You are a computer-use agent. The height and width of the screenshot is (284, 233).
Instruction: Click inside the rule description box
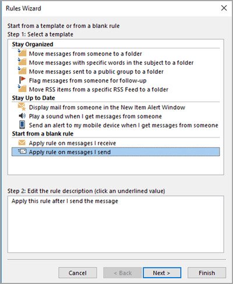pos(116,224)
